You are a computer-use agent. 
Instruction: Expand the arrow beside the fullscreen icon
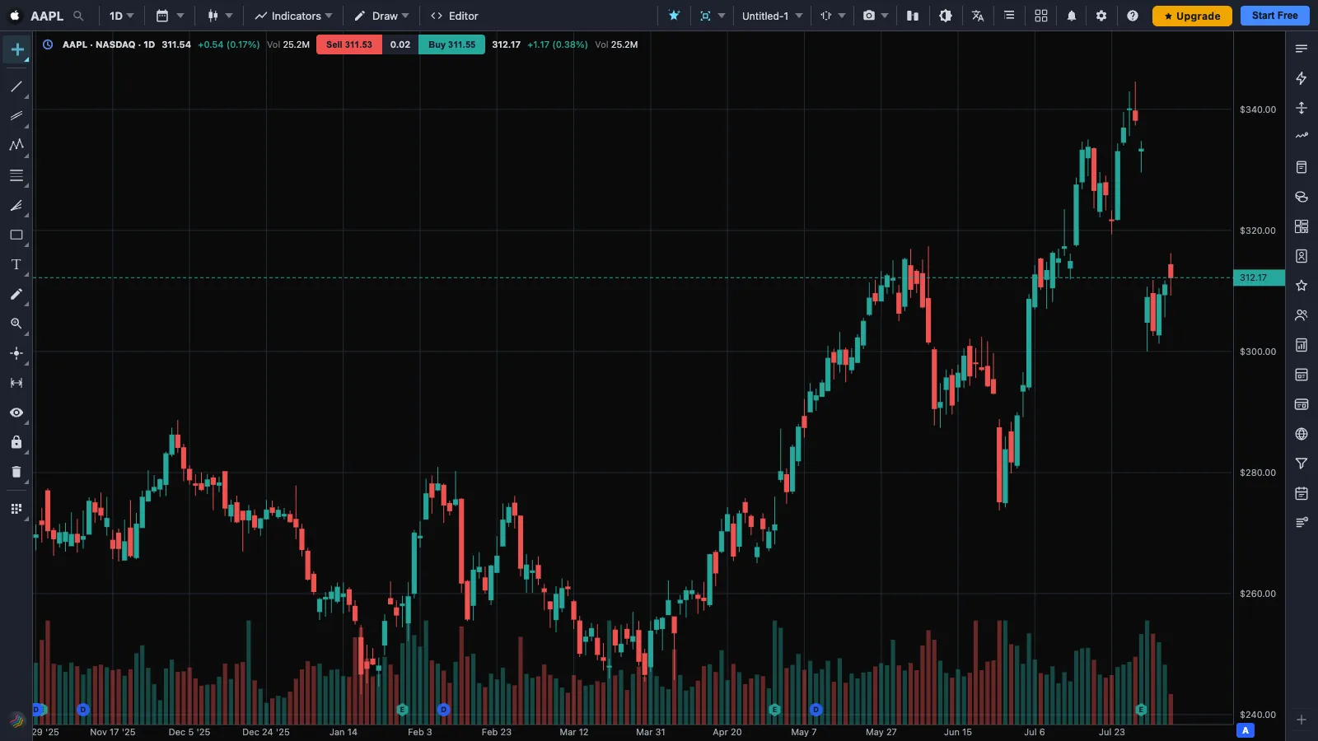point(722,16)
